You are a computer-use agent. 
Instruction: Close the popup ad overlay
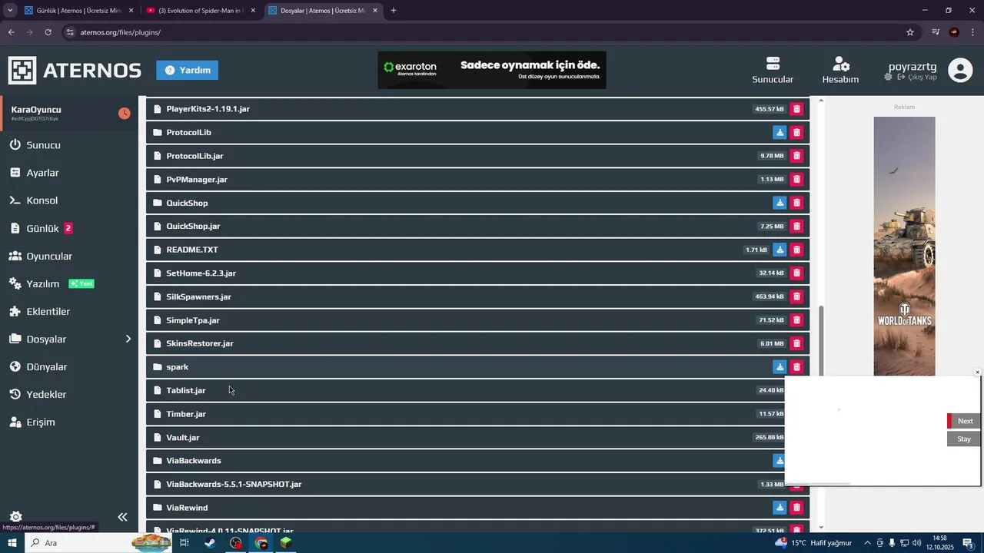[x=977, y=373]
